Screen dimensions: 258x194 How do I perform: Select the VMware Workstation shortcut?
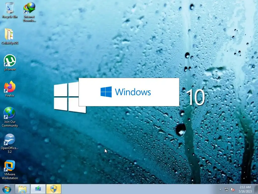click(x=10, y=170)
